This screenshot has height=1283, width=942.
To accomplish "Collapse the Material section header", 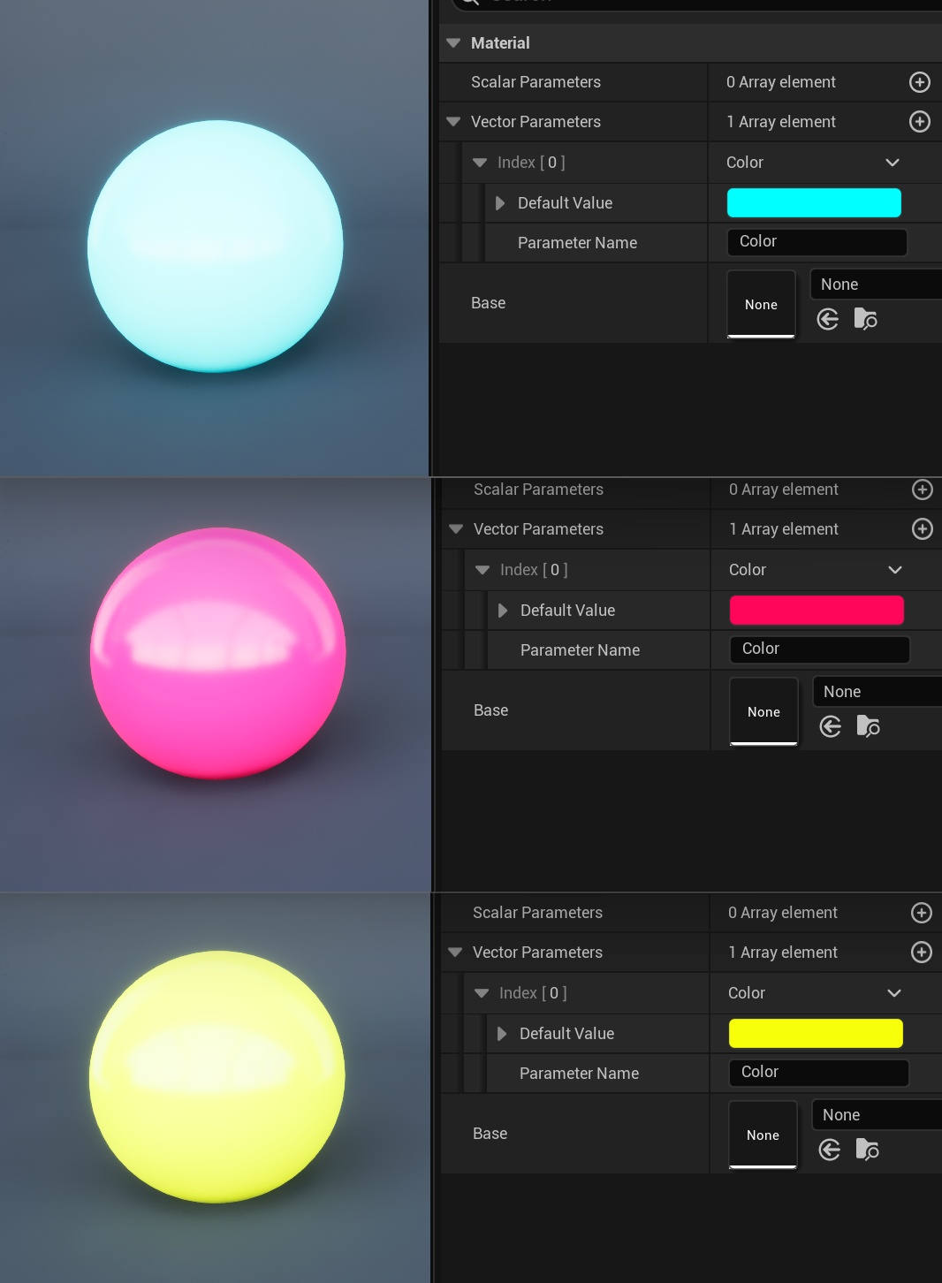I will (454, 43).
